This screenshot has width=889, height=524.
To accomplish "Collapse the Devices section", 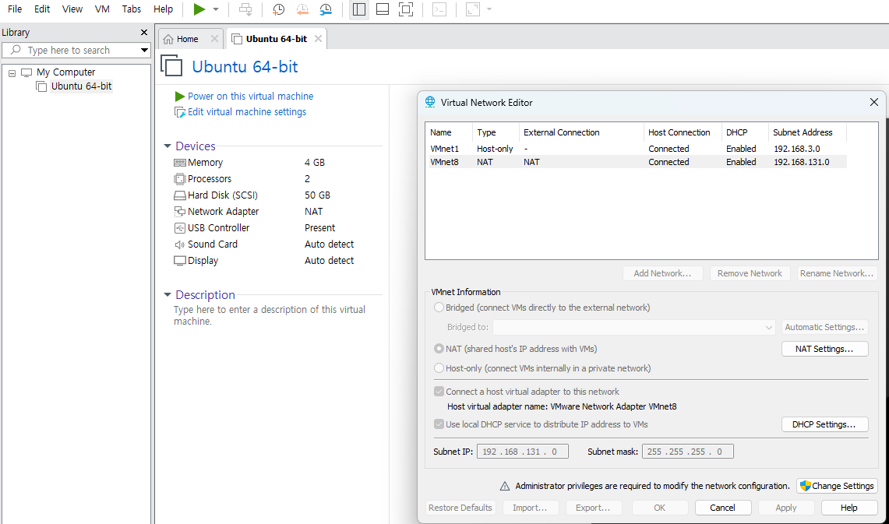I will coord(168,146).
